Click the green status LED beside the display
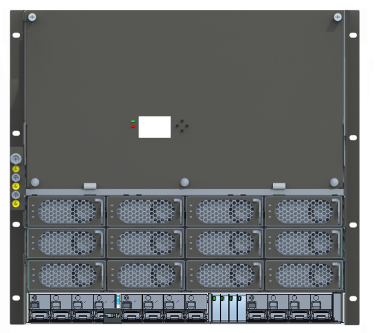This screenshot has width=376, height=333. coord(133,121)
